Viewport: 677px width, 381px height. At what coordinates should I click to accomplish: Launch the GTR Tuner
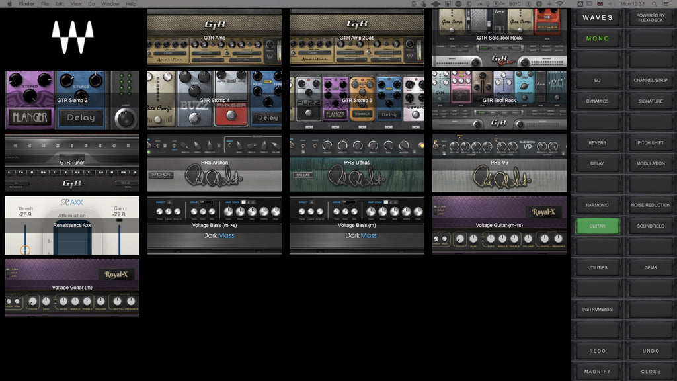click(x=71, y=162)
